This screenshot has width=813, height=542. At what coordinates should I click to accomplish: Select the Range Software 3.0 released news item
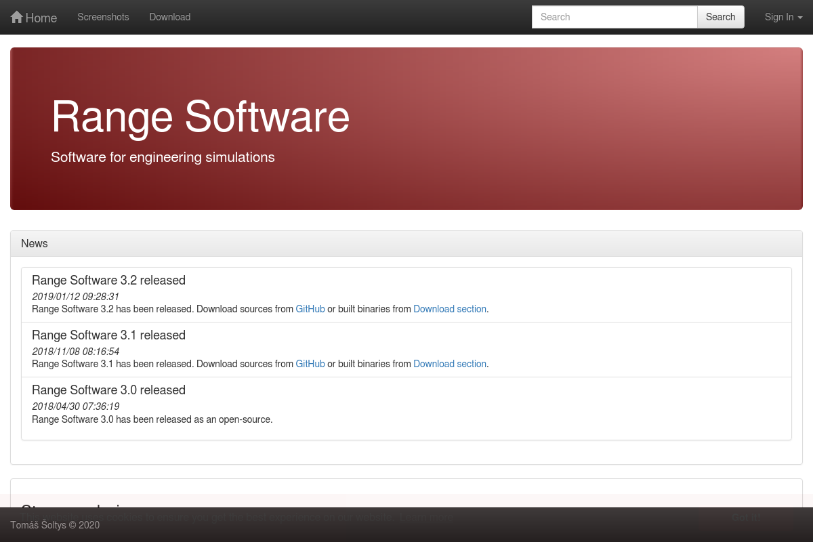108,390
